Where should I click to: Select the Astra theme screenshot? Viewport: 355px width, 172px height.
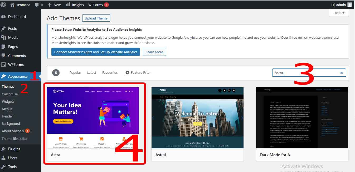pyautogui.click(x=93, y=117)
